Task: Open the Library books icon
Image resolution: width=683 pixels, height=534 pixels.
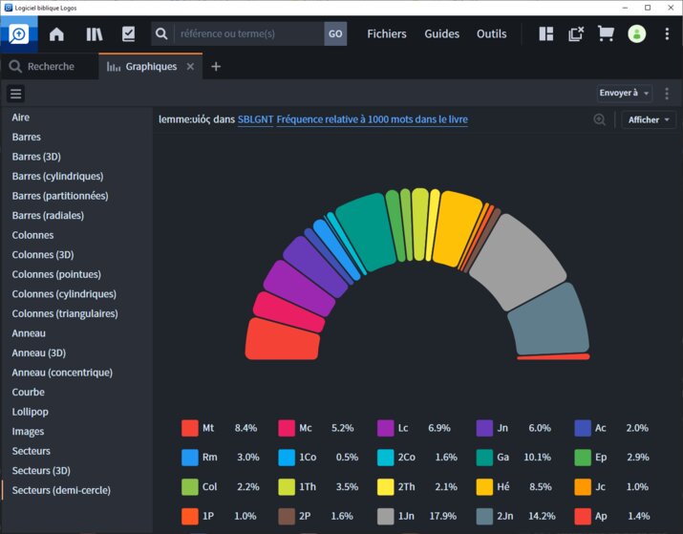Action: pos(94,34)
